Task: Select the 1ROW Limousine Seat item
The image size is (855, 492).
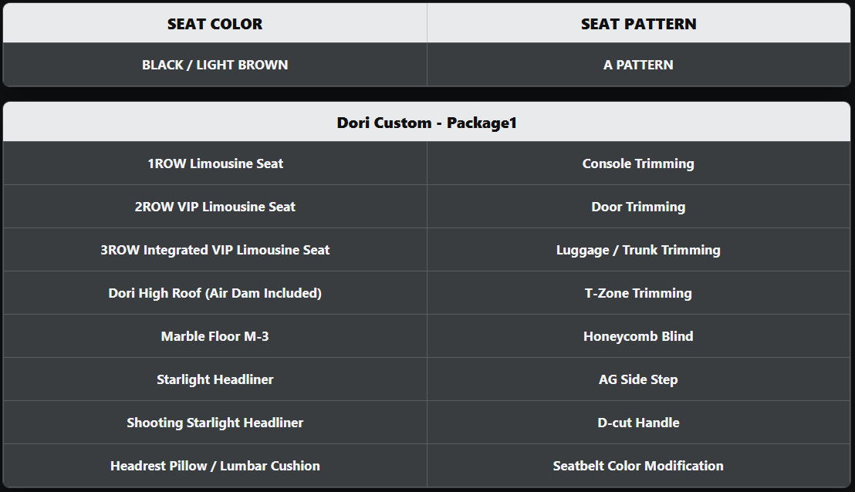Action: (215, 163)
